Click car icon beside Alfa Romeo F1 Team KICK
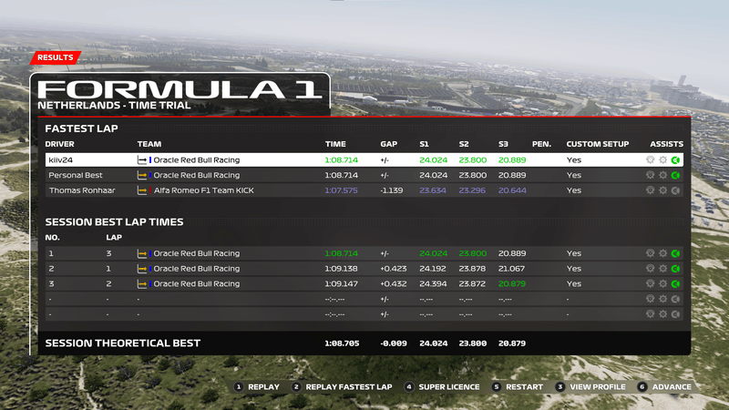 142,190
